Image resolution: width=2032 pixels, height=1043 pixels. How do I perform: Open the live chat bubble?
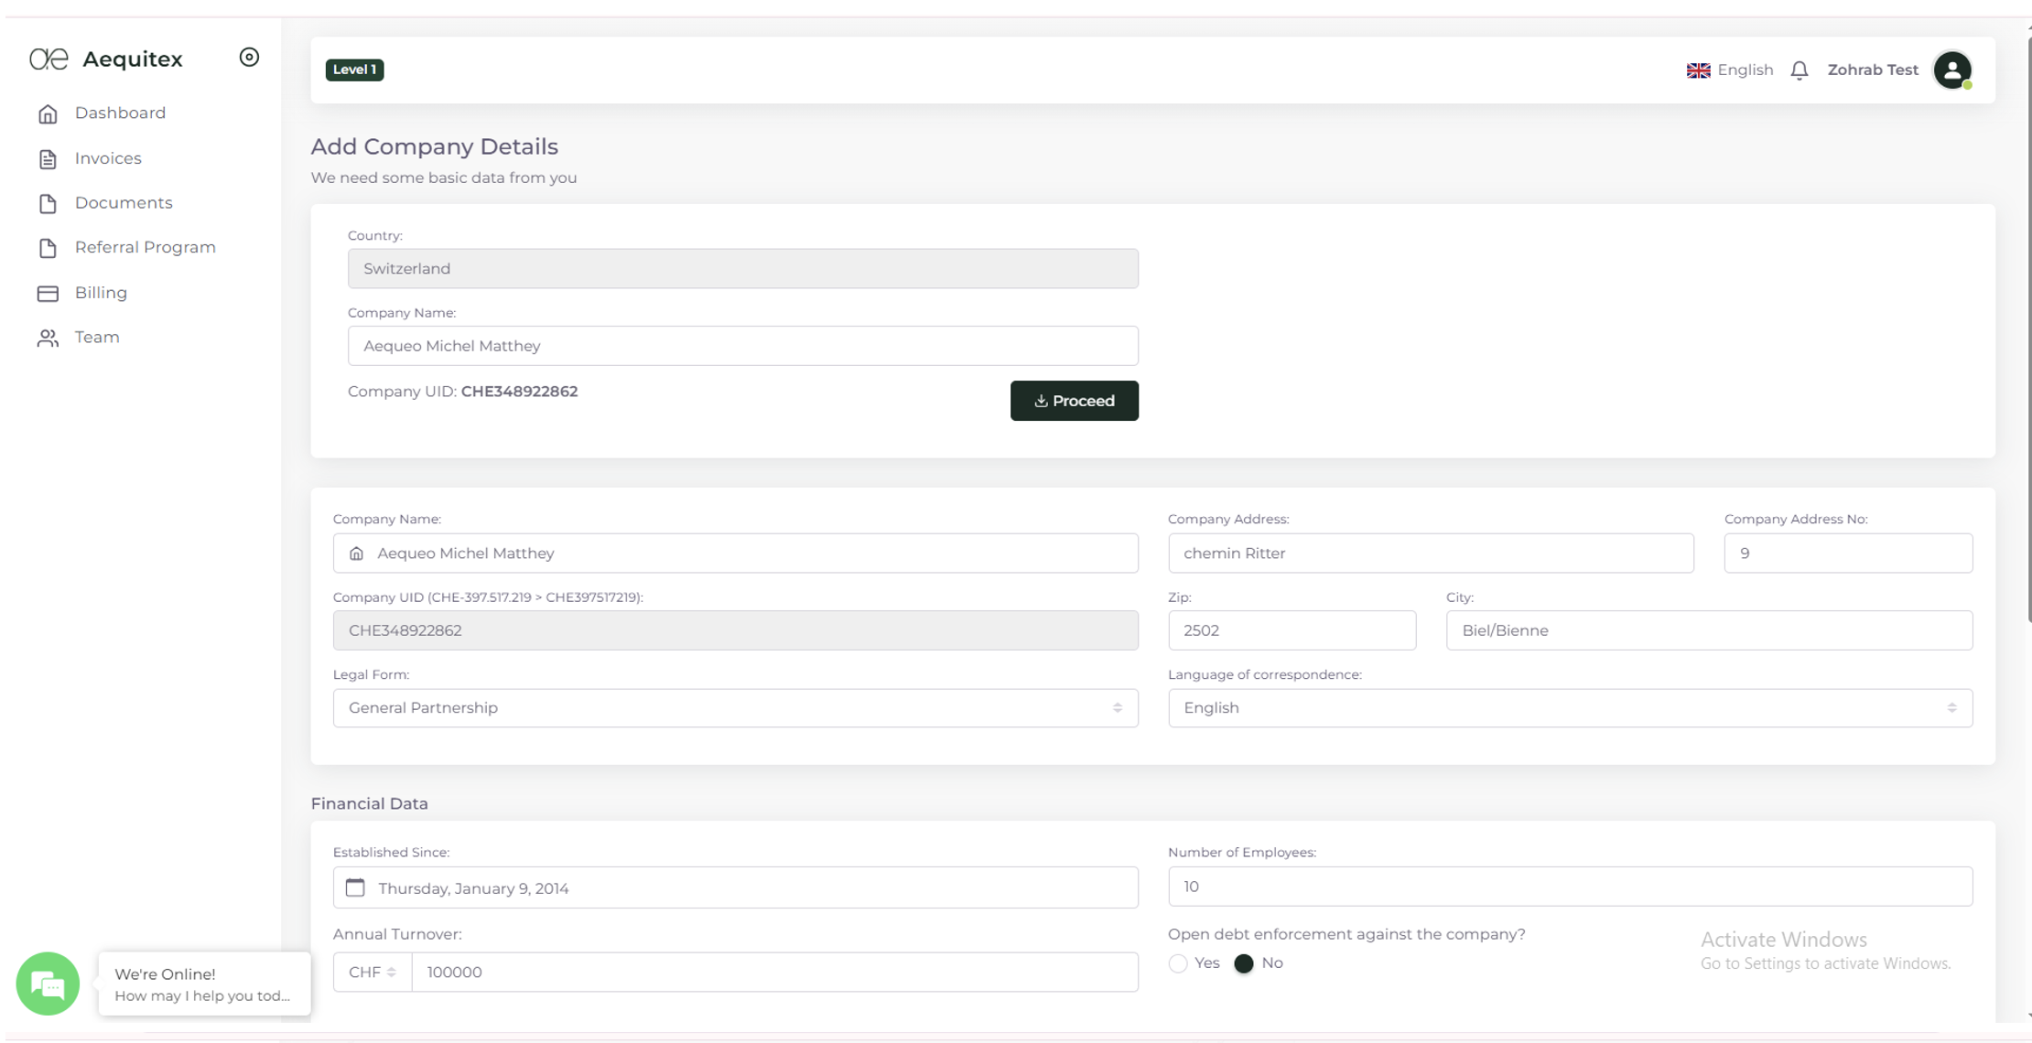pyautogui.click(x=48, y=984)
